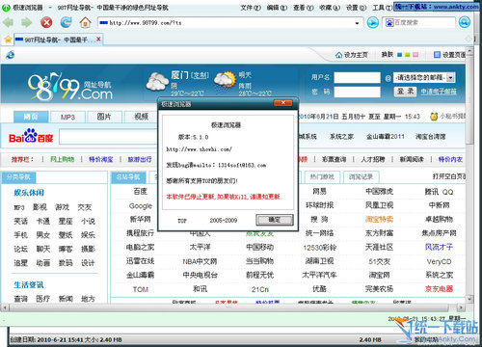Viewport: 482px width, 347px height.
Task: Click the 登录 button
Action: [405, 92]
